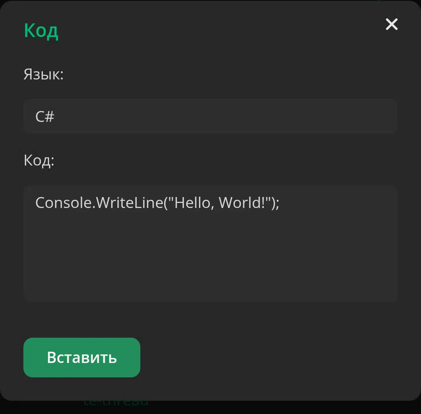Image resolution: width=421 pixels, height=414 pixels.
Task: Click the word World! in the code
Action: [x=242, y=203]
